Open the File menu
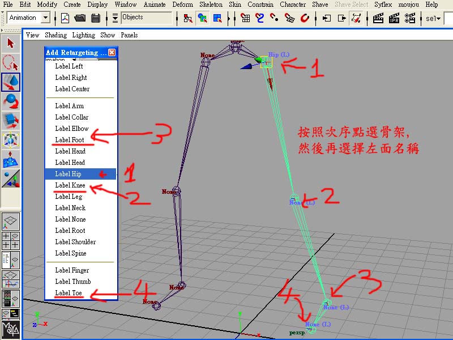Viewport: 453px width, 340px height. coord(8,5)
